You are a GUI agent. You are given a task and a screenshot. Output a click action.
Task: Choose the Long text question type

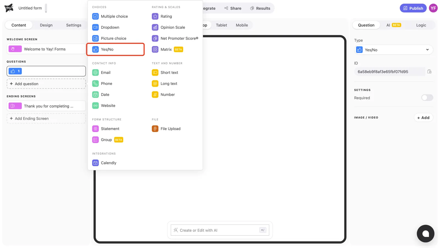coord(164,83)
